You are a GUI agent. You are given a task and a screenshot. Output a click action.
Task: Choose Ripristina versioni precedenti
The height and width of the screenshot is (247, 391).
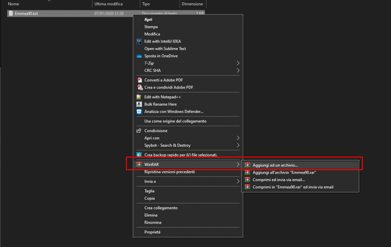170,172
